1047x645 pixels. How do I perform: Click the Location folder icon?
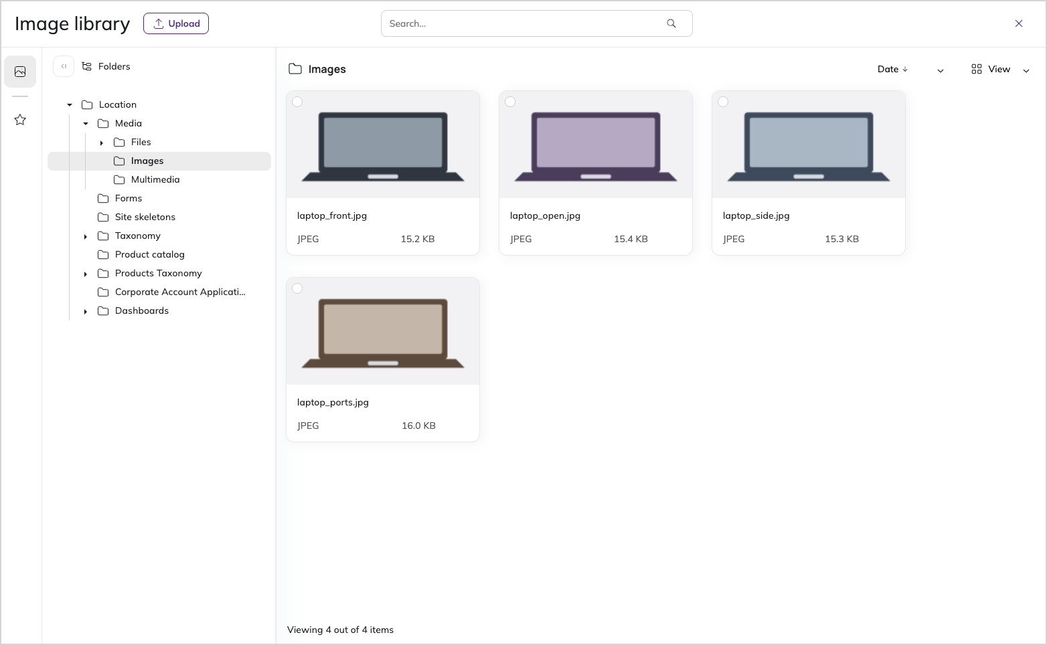87,104
